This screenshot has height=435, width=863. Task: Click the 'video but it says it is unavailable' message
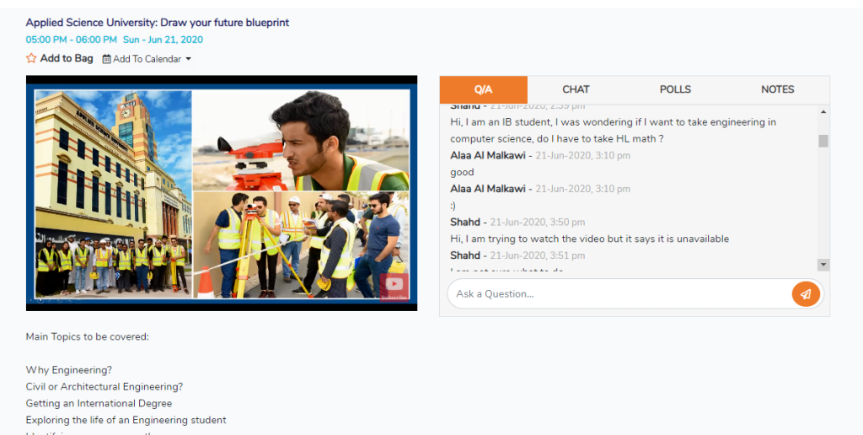(x=589, y=239)
